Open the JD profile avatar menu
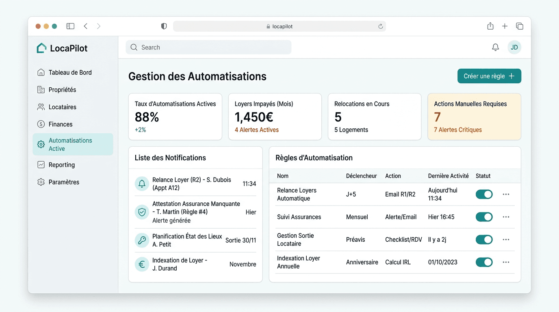The height and width of the screenshot is (312, 559). (x=514, y=47)
